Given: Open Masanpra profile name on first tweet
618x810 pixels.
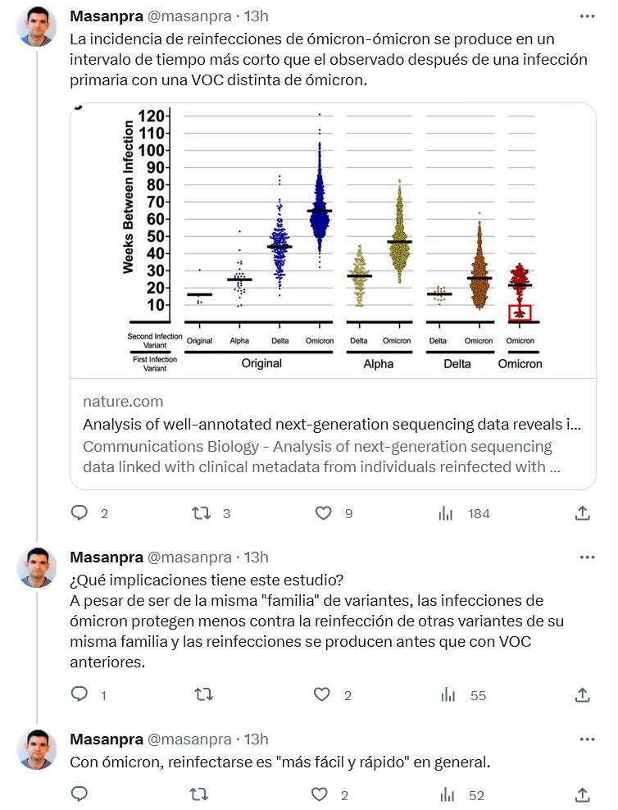Looking at the screenshot, I should 105,16.
